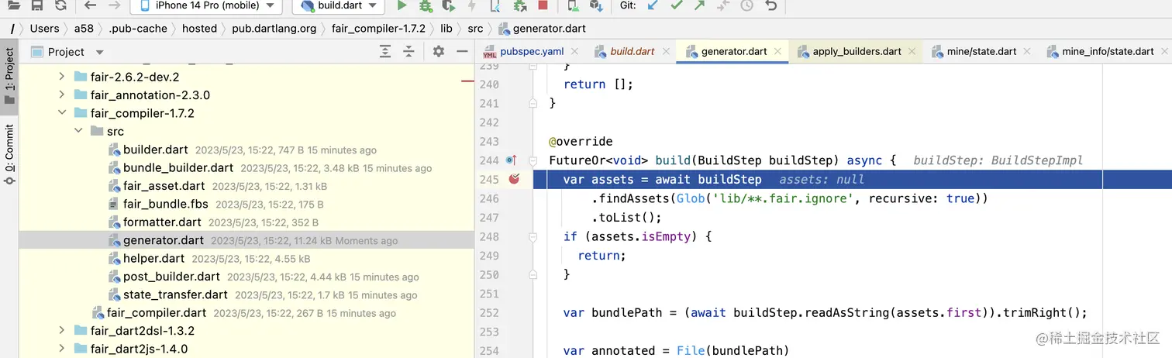Navigate forward with the right arrow
Screen dimensions: 1172x358
click(115, 5)
